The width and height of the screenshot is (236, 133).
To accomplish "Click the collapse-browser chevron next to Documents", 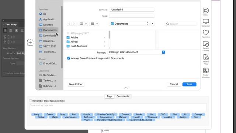I will (x=152, y=24).
